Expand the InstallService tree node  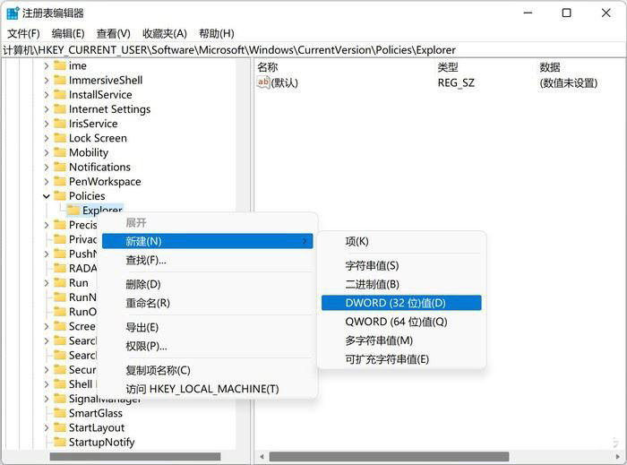click(x=47, y=95)
